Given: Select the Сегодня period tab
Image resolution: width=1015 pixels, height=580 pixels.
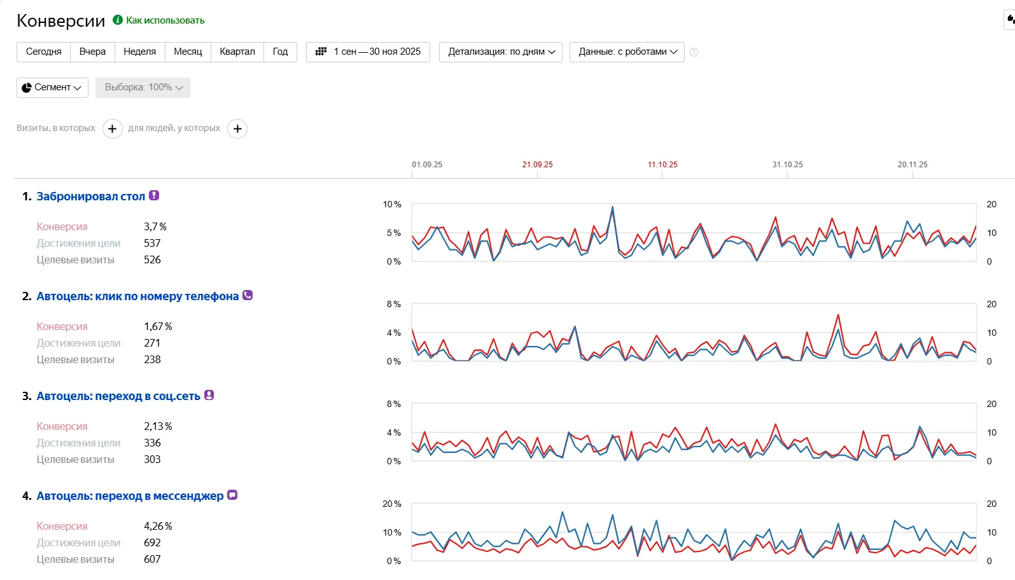Looking at the screenshot, I should pos(43,52).
